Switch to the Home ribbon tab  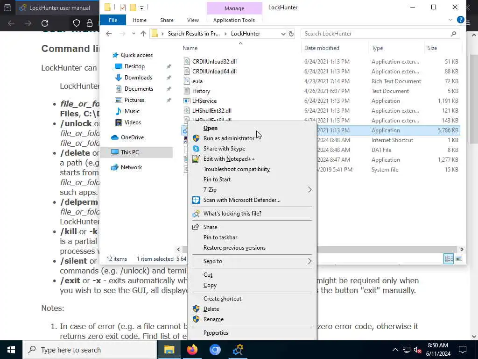point(139,20)
